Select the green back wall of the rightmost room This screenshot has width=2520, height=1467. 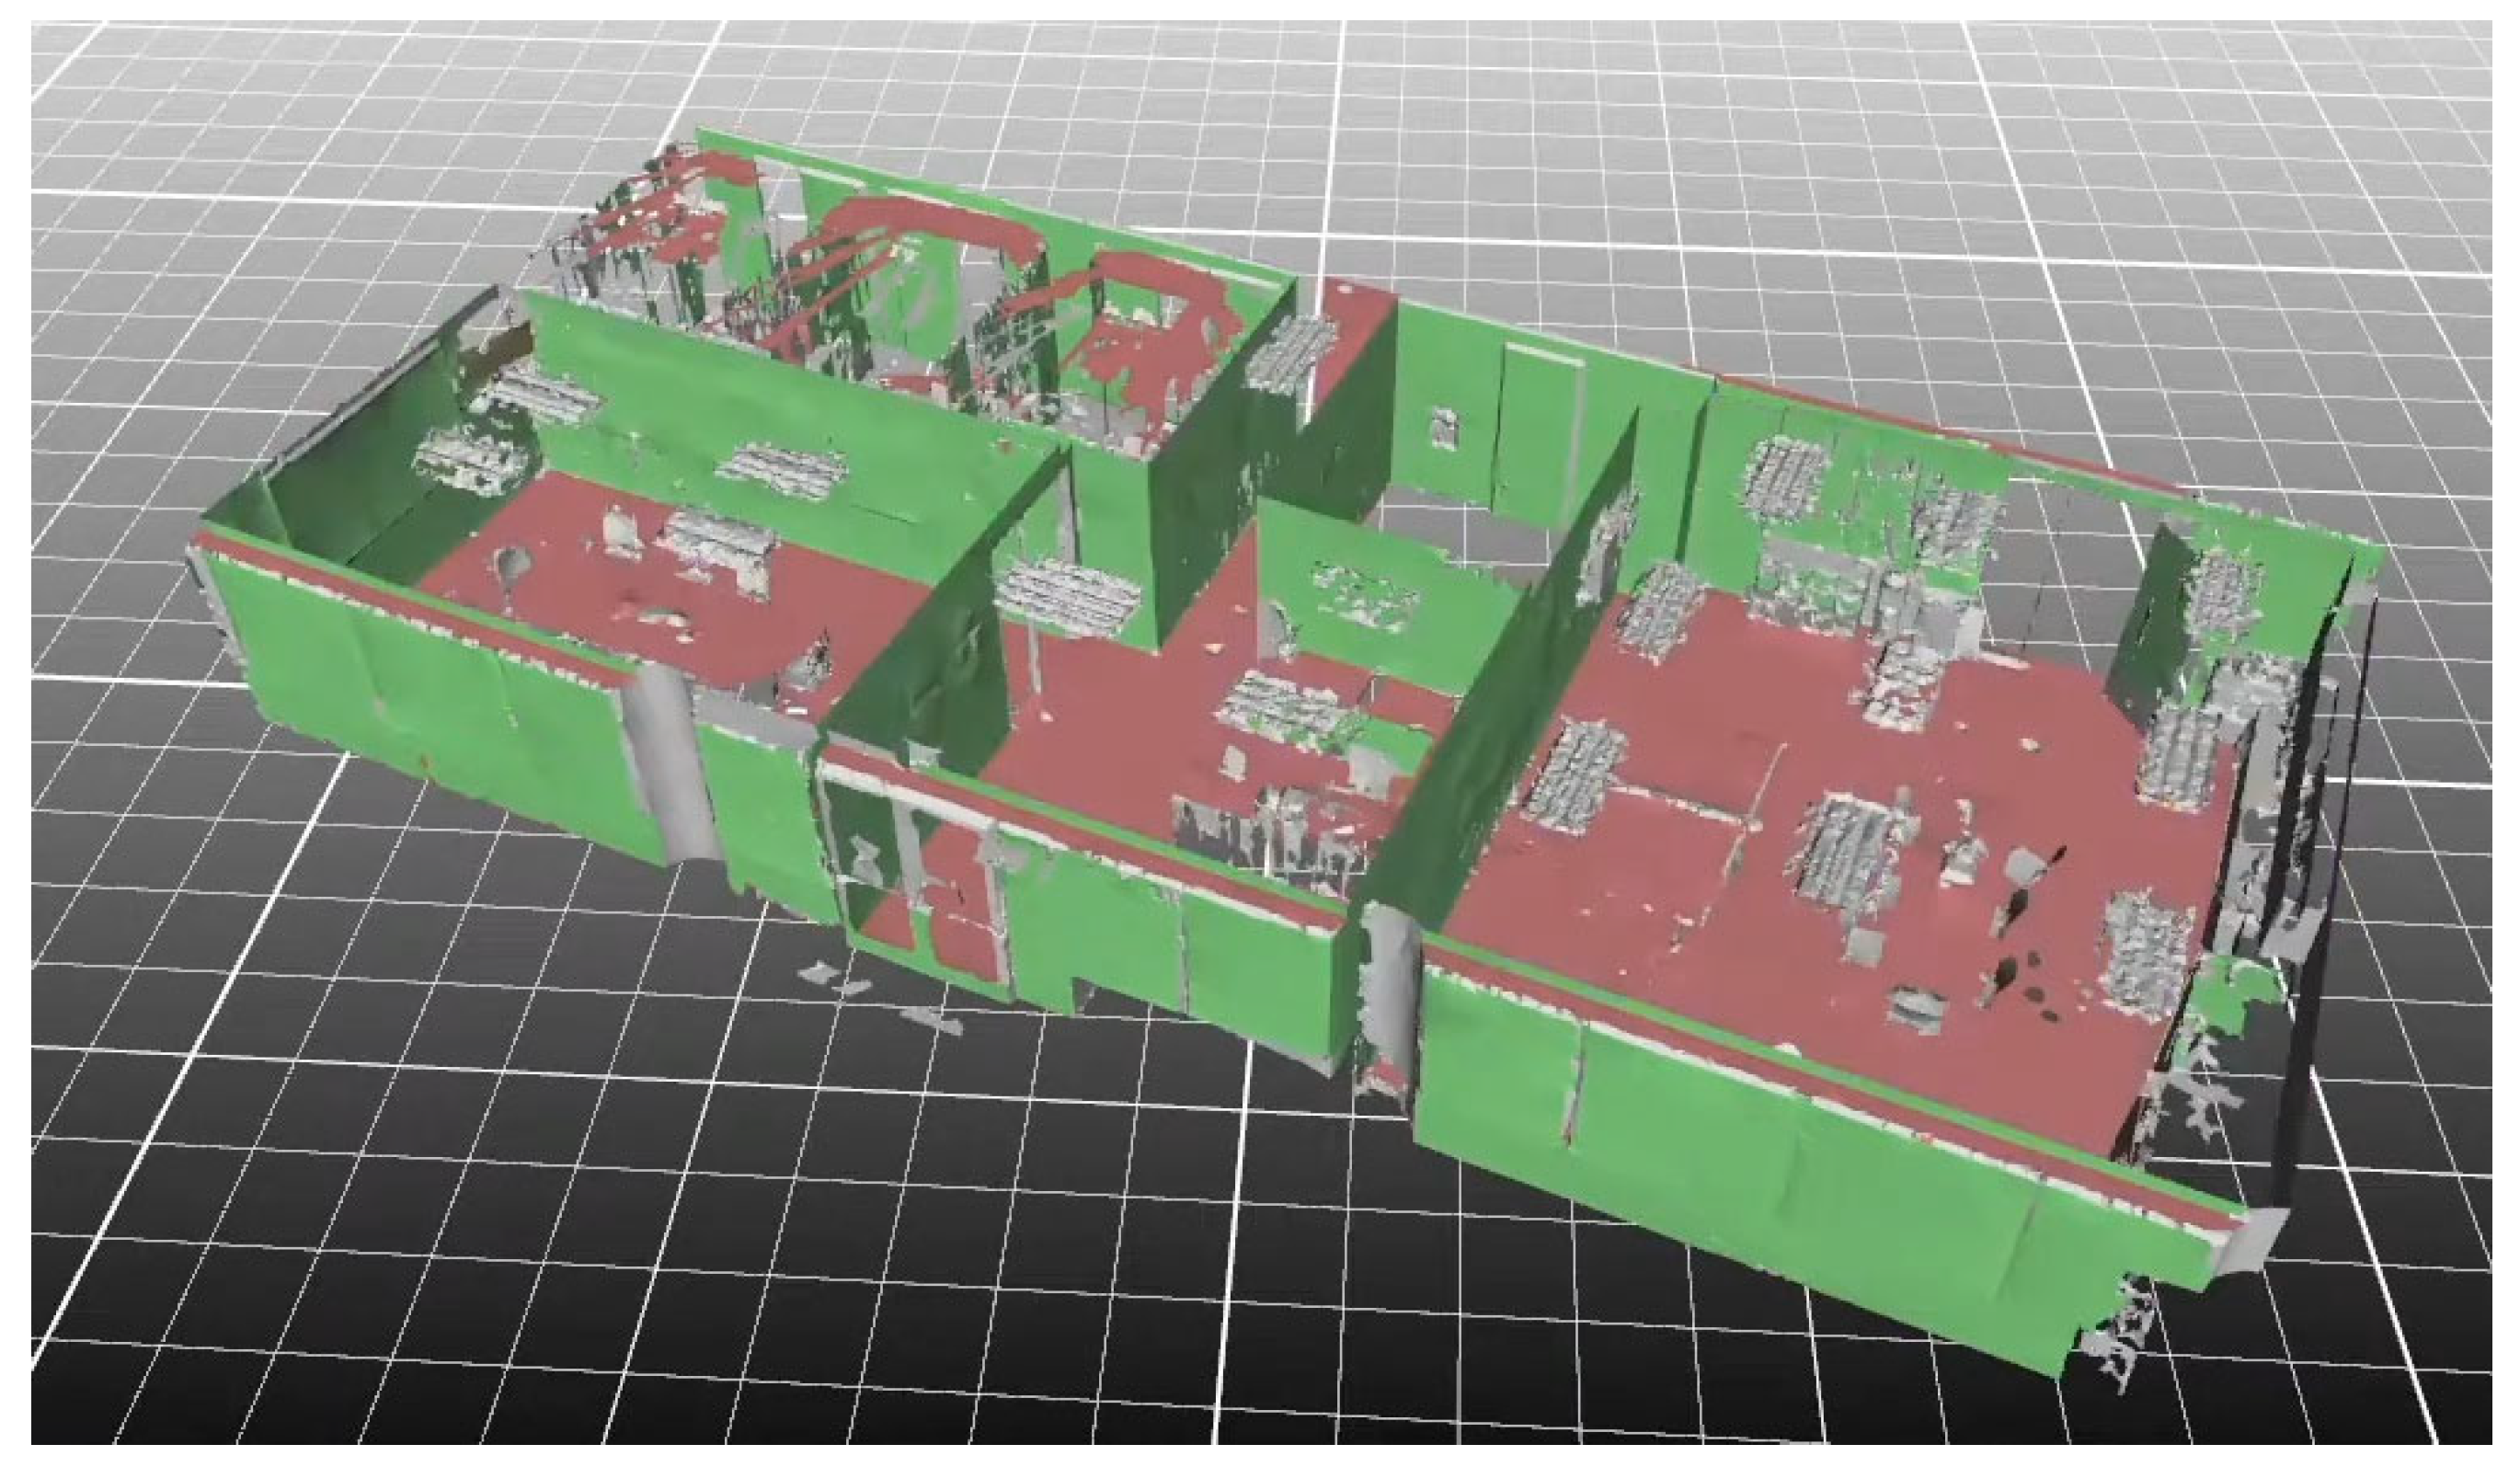[1870, 440]
